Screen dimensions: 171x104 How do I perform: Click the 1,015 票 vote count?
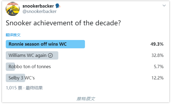[x=14, y=88]
